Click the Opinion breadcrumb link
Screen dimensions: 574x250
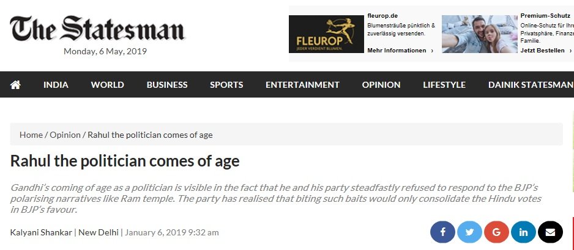65,135
